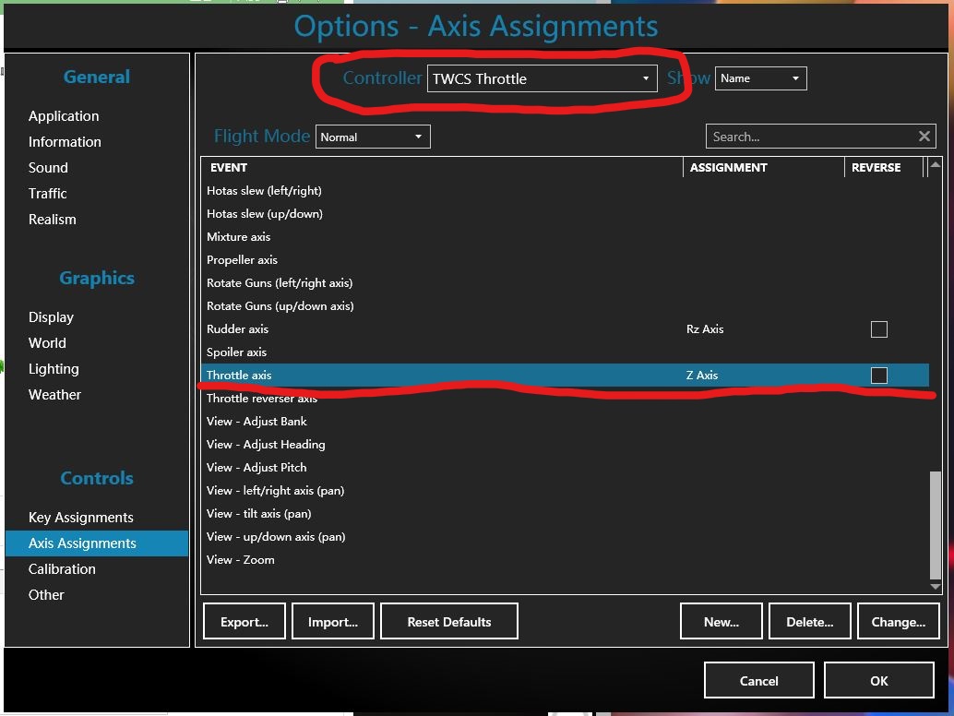
Task: Click the scrollbar up arrow in event list
Action: (x=936, y=166)
